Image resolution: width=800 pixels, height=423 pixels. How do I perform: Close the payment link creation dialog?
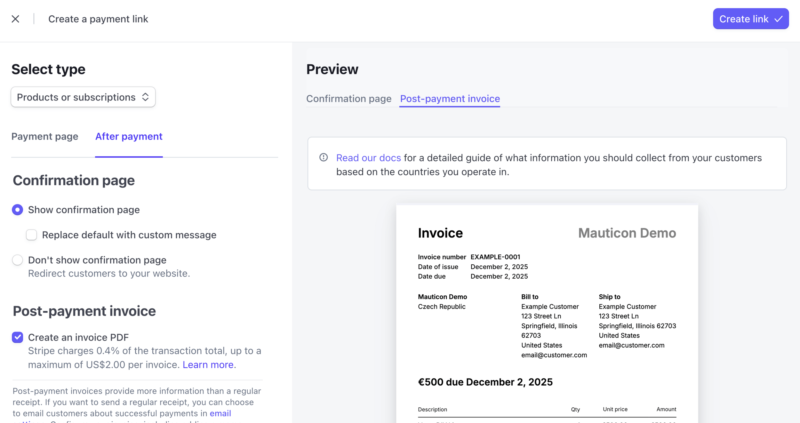15,19
